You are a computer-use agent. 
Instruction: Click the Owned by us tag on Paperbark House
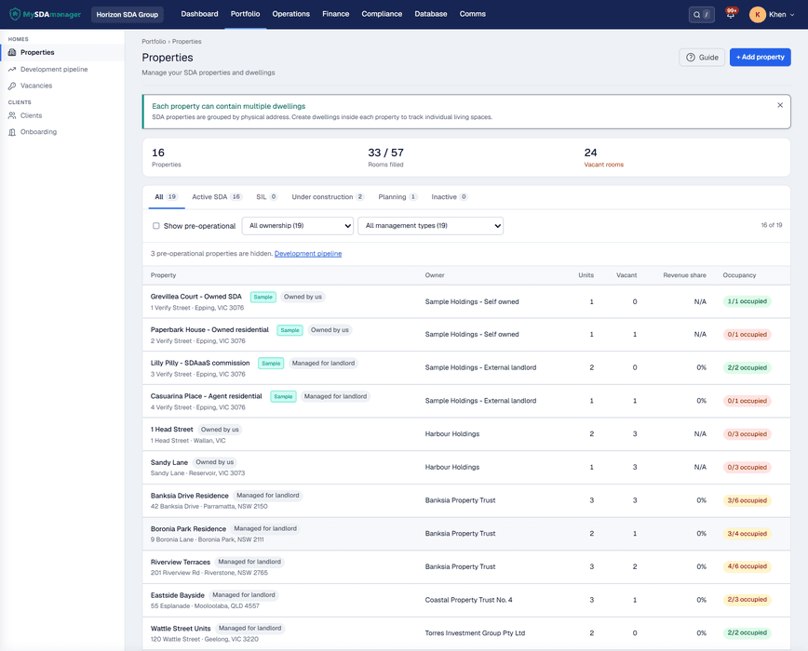click(330, 330)
